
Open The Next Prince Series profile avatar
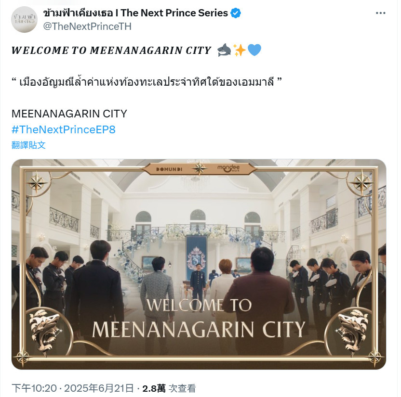tap(24, 20)
